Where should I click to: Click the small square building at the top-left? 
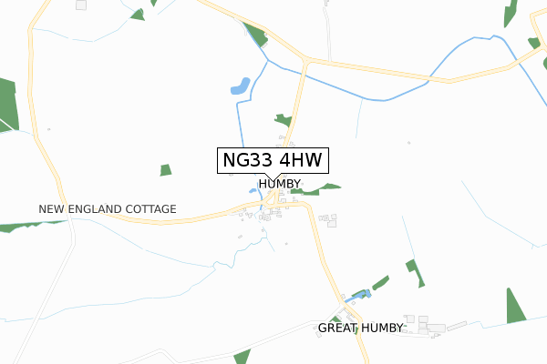pos(81,5)
